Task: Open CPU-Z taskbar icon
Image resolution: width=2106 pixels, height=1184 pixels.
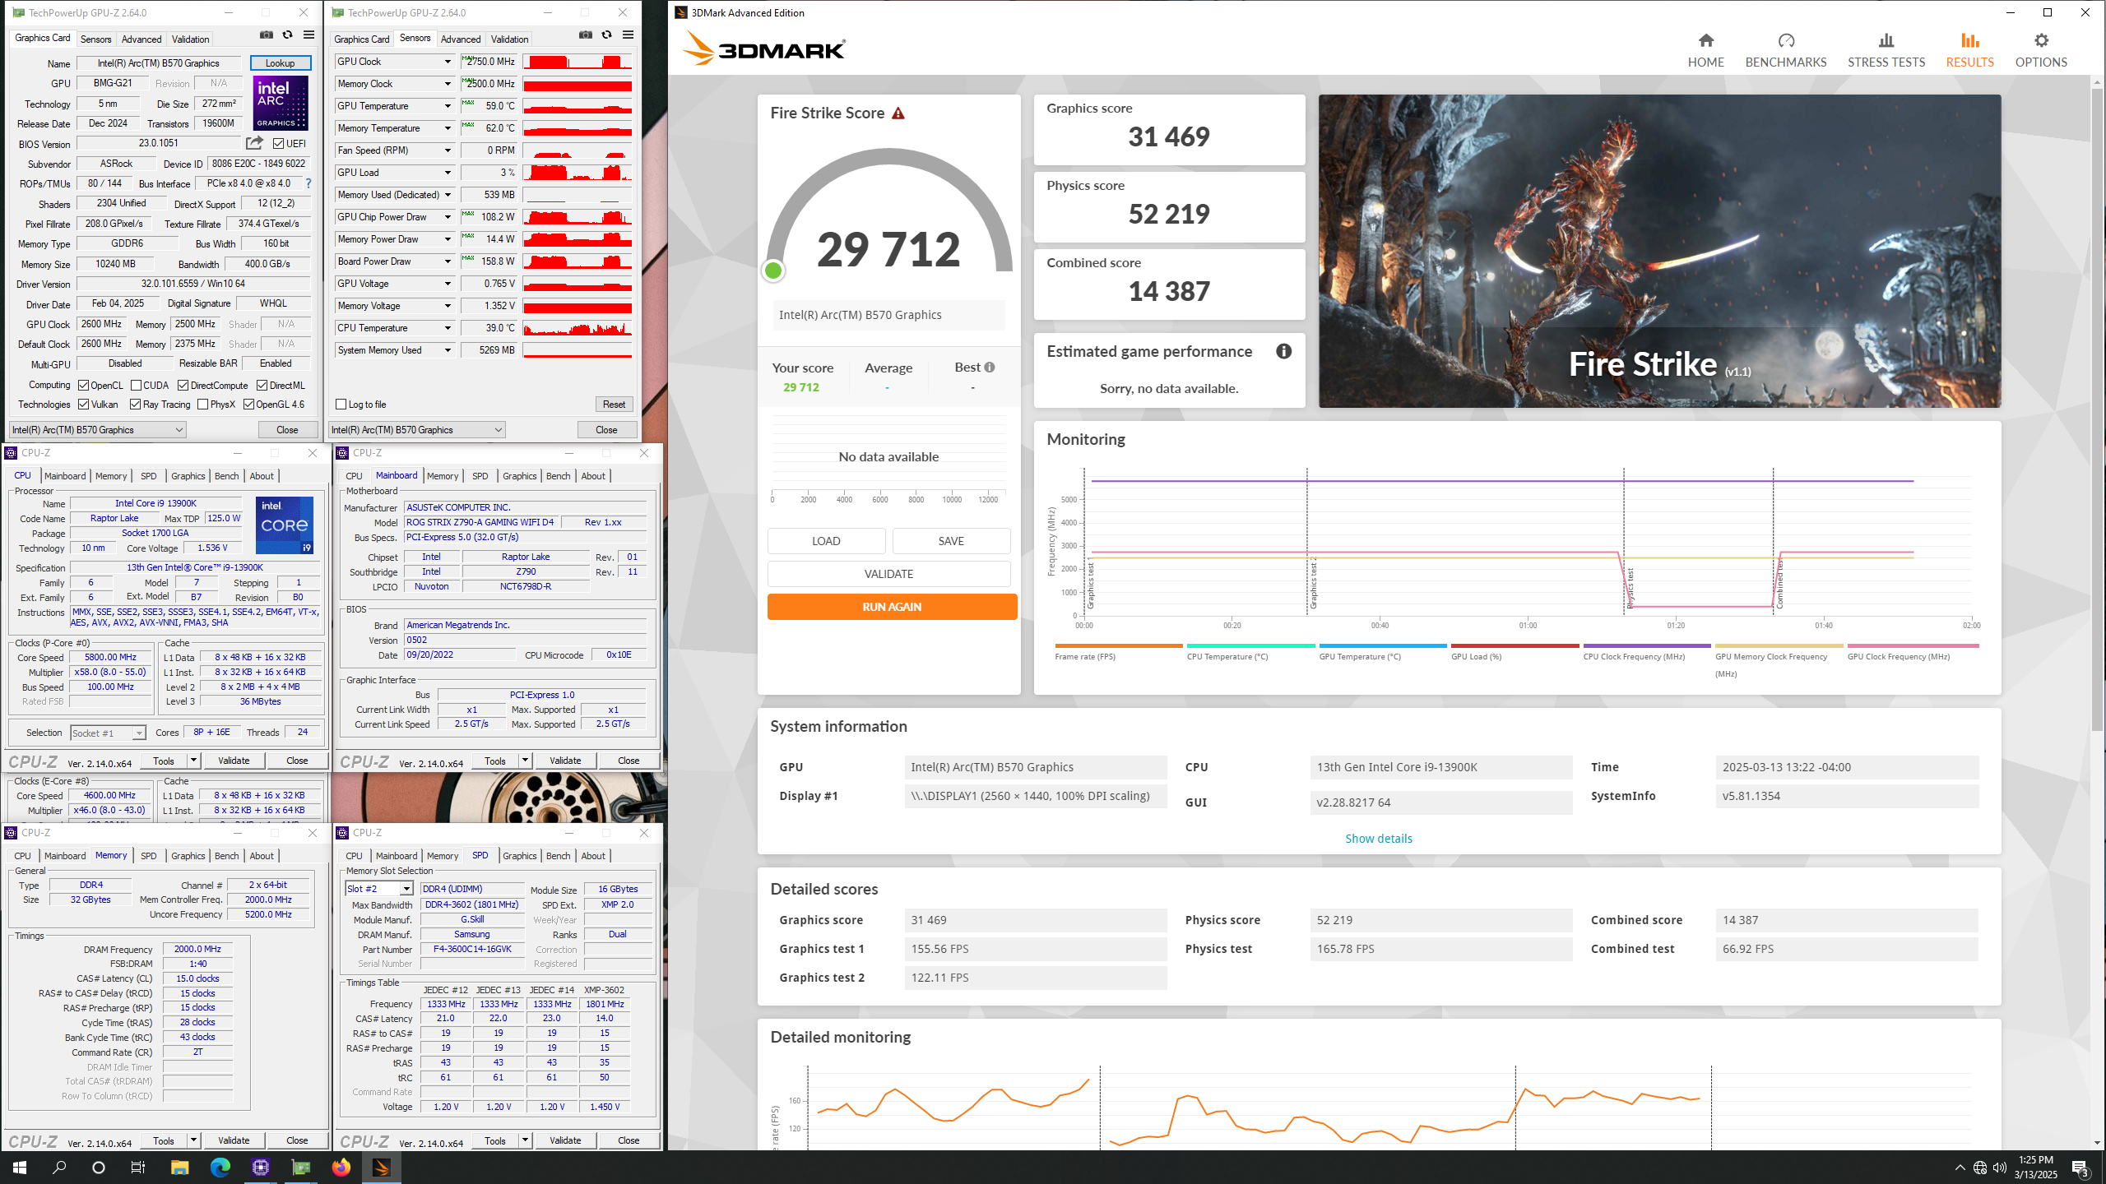Action: pos(261,1168)
